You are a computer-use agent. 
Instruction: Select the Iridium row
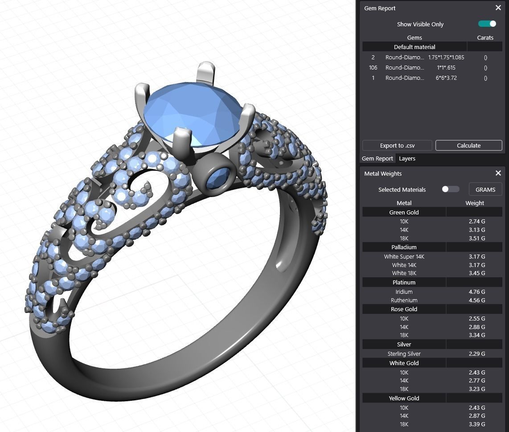[x=432, y=292]
